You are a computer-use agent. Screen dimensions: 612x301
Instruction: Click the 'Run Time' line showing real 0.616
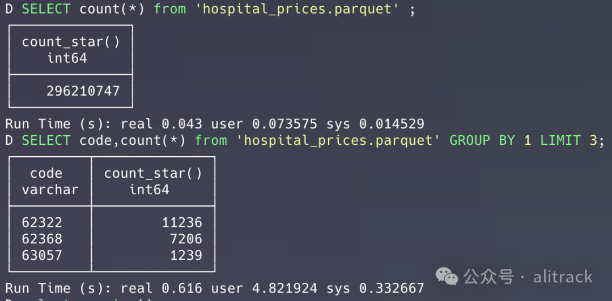click(x=214, y=288)
